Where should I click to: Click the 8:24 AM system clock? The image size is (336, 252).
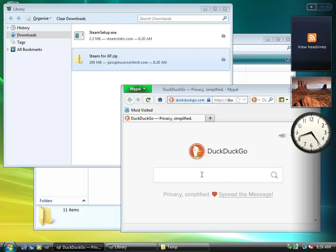tap(323, 247)
